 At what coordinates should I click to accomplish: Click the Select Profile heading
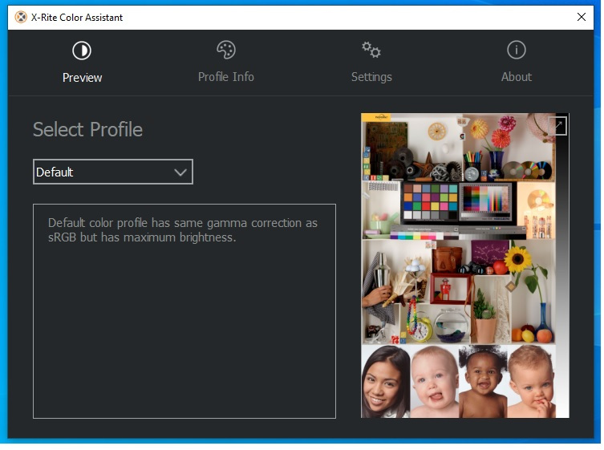87,130
